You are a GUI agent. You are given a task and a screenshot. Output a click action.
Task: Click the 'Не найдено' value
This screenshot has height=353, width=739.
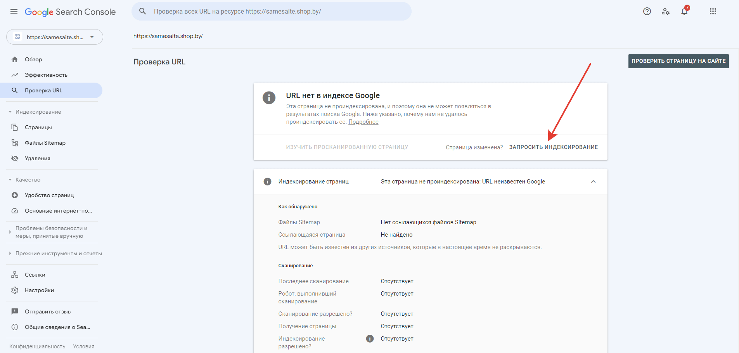click(396, 235)
